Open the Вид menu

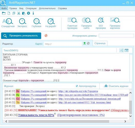pos(21,8)
